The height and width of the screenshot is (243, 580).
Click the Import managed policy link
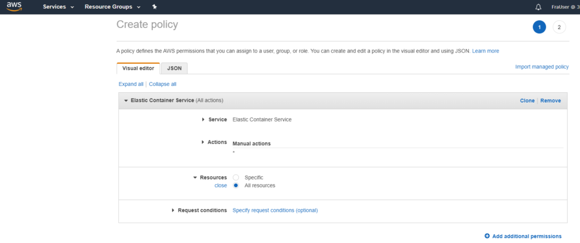click(541, 67)
